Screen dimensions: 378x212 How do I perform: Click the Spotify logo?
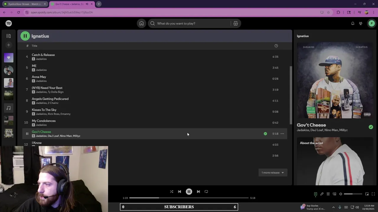pos(9,23)
